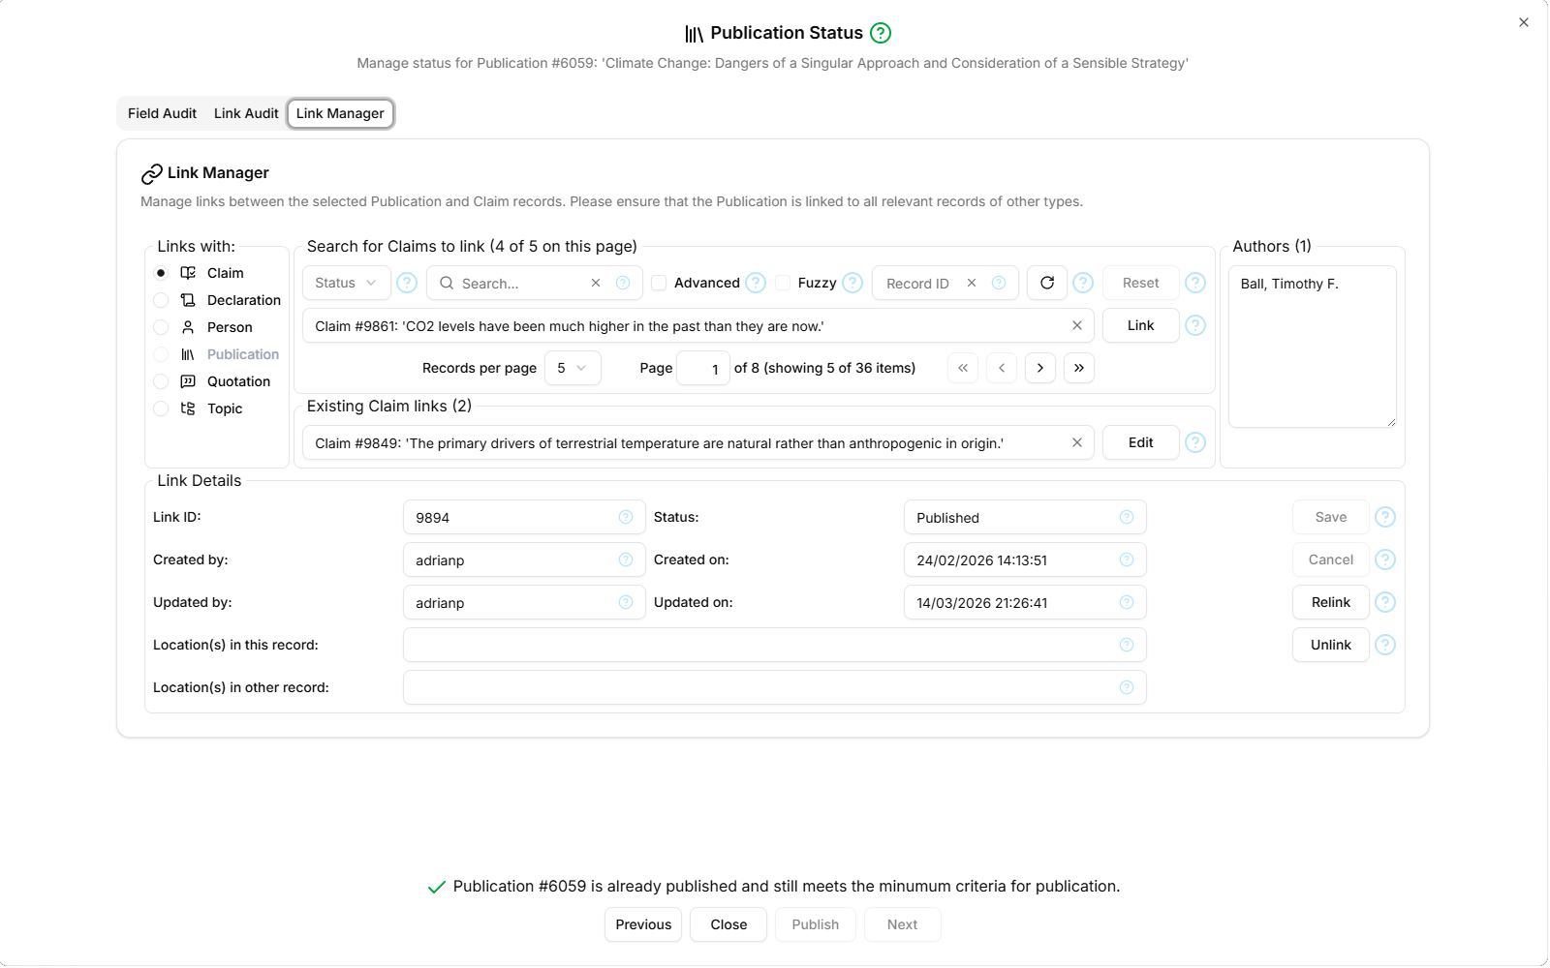Viewport: 1550px width, 968px height.
Task: Select the Link Manager tab
Action: click(340, 113)
